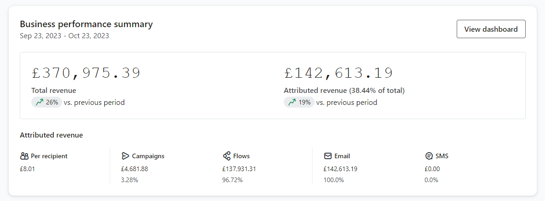
Task: Click the 100.0% email percentage
Action: [333, 180]
